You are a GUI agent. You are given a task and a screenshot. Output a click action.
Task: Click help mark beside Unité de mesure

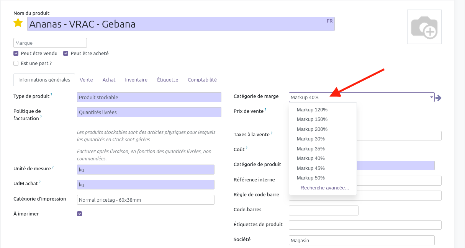(x=53, y=167)
